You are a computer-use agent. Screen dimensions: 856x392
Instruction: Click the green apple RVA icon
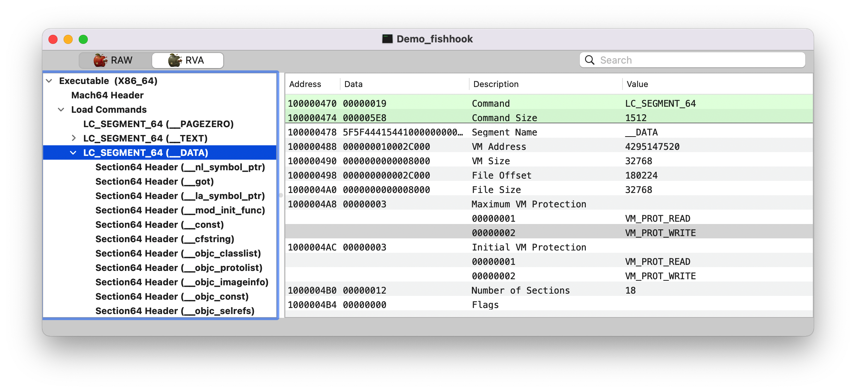pyautogui.click(x=175, y=60)
